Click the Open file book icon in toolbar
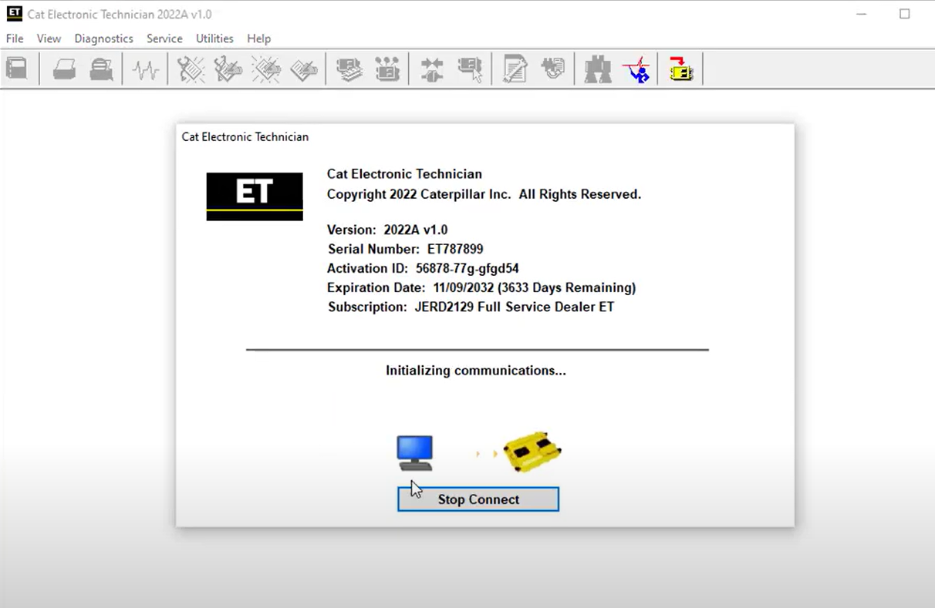Screen dimensions: 935x608 coord(16,69)
